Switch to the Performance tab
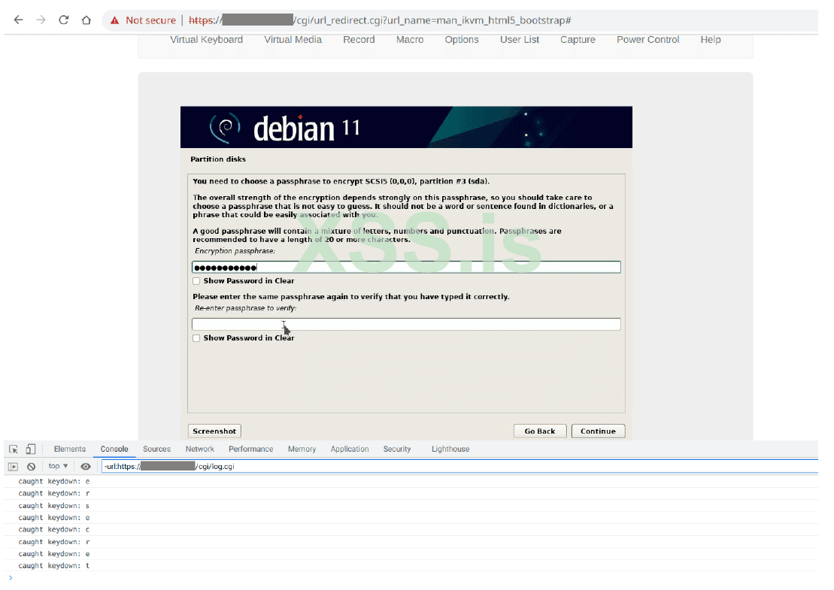 click(x=251, y=449)
